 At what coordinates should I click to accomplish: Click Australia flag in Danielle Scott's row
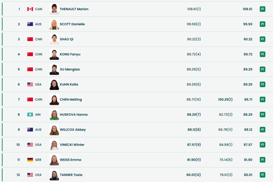pyautogui.click(x=30, y=24)
